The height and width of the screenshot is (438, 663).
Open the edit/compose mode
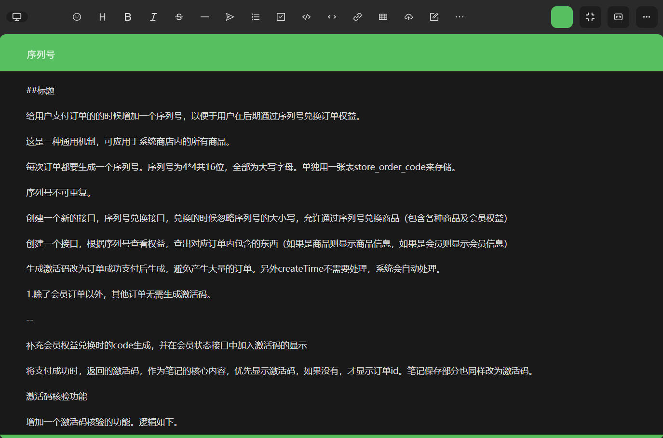coord(433,17)
